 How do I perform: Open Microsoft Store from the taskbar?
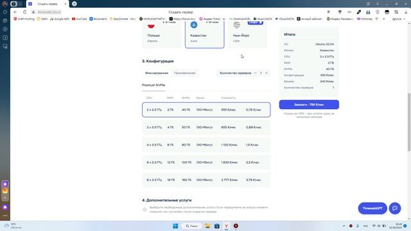point(217,226)
